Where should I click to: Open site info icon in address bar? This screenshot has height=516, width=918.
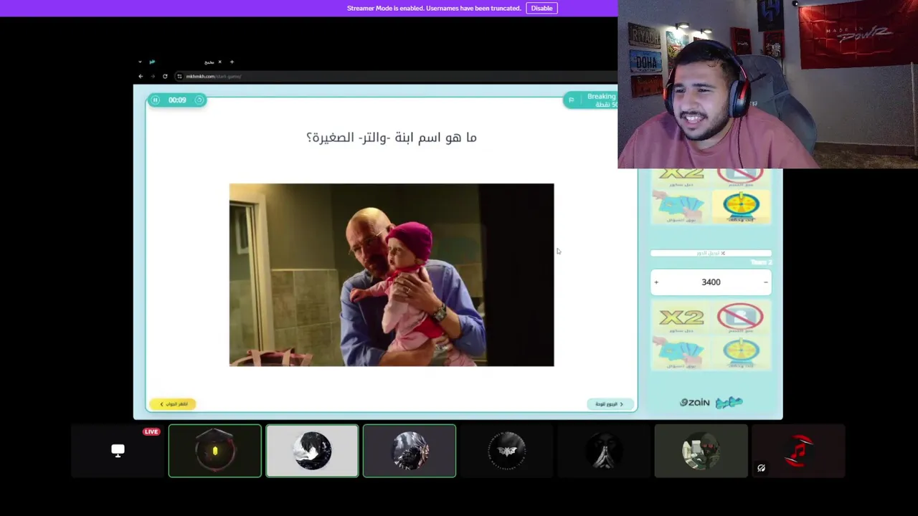tap(179, 76)
